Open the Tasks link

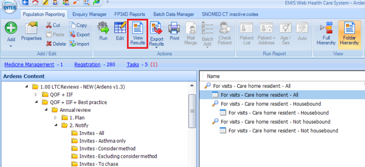tap(133, 64)
